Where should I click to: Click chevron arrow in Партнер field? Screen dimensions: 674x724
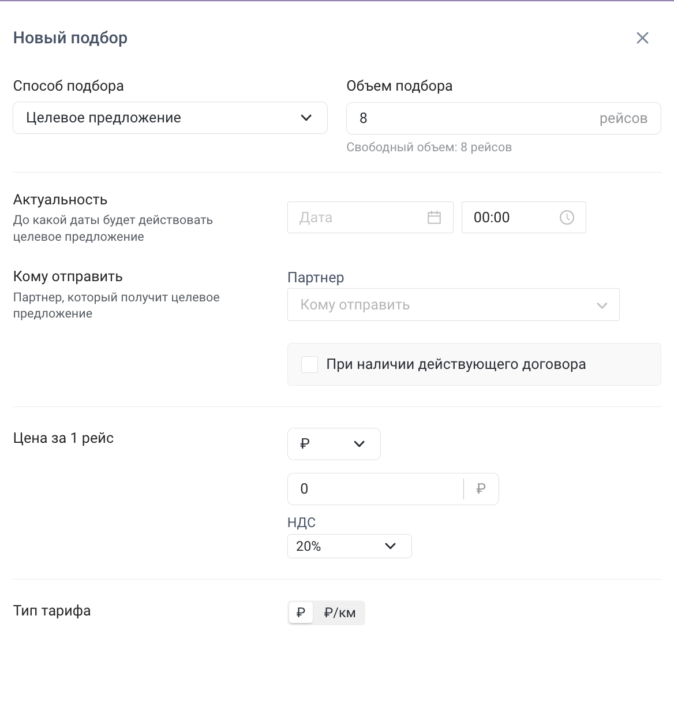[x=602, y=305]
